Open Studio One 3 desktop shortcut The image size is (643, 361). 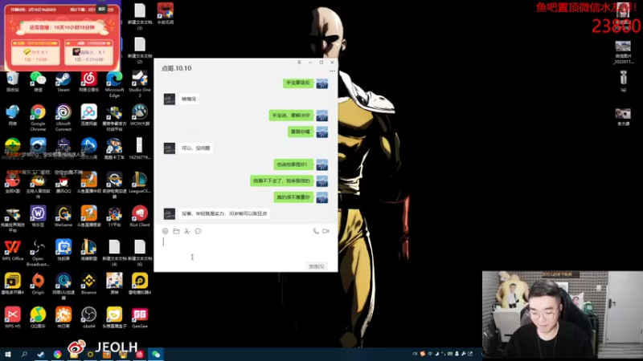pos(140,84)
